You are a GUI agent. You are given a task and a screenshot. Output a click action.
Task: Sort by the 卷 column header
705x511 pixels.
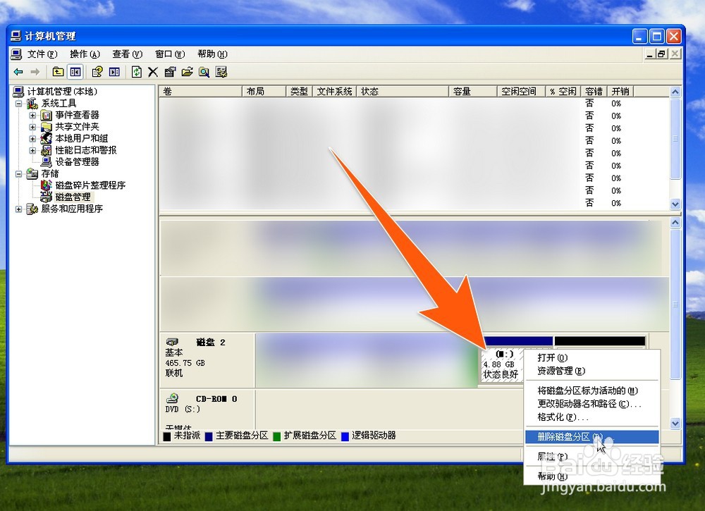pos(200,91)
